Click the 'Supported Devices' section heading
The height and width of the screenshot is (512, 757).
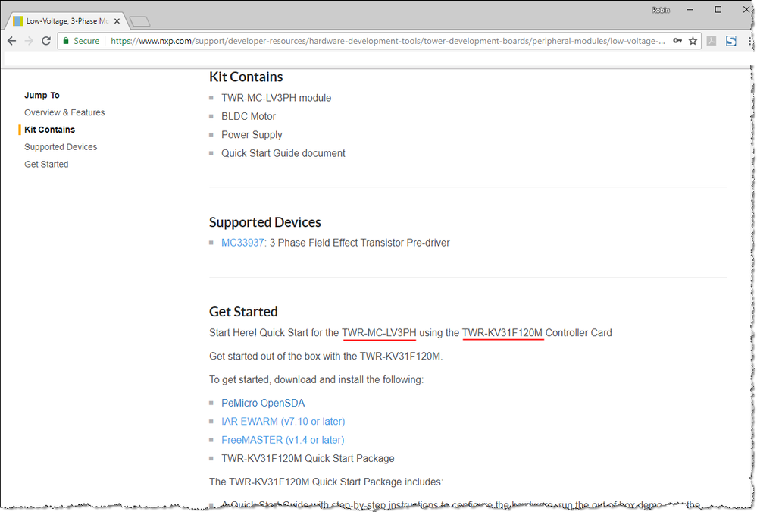pyautogui.click(x=265, y=222)
